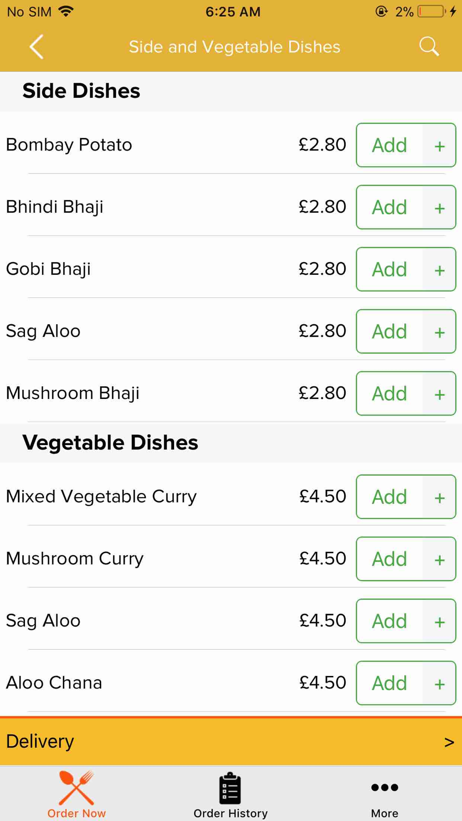Add the £2.80 Sag Aloo side dish
Screen dimensions: 462x821
coord(389,332)
